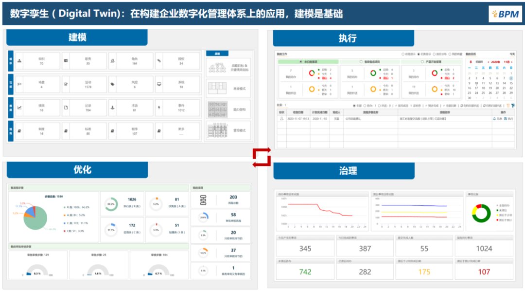Viewport: 525px width, 291px height.
Task: Click the 风控 tag icon
Action: pos(112,84)
